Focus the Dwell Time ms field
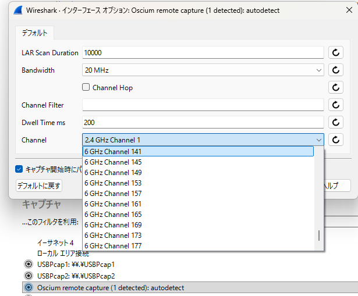 pyautogui.click(x=203, y=123)
